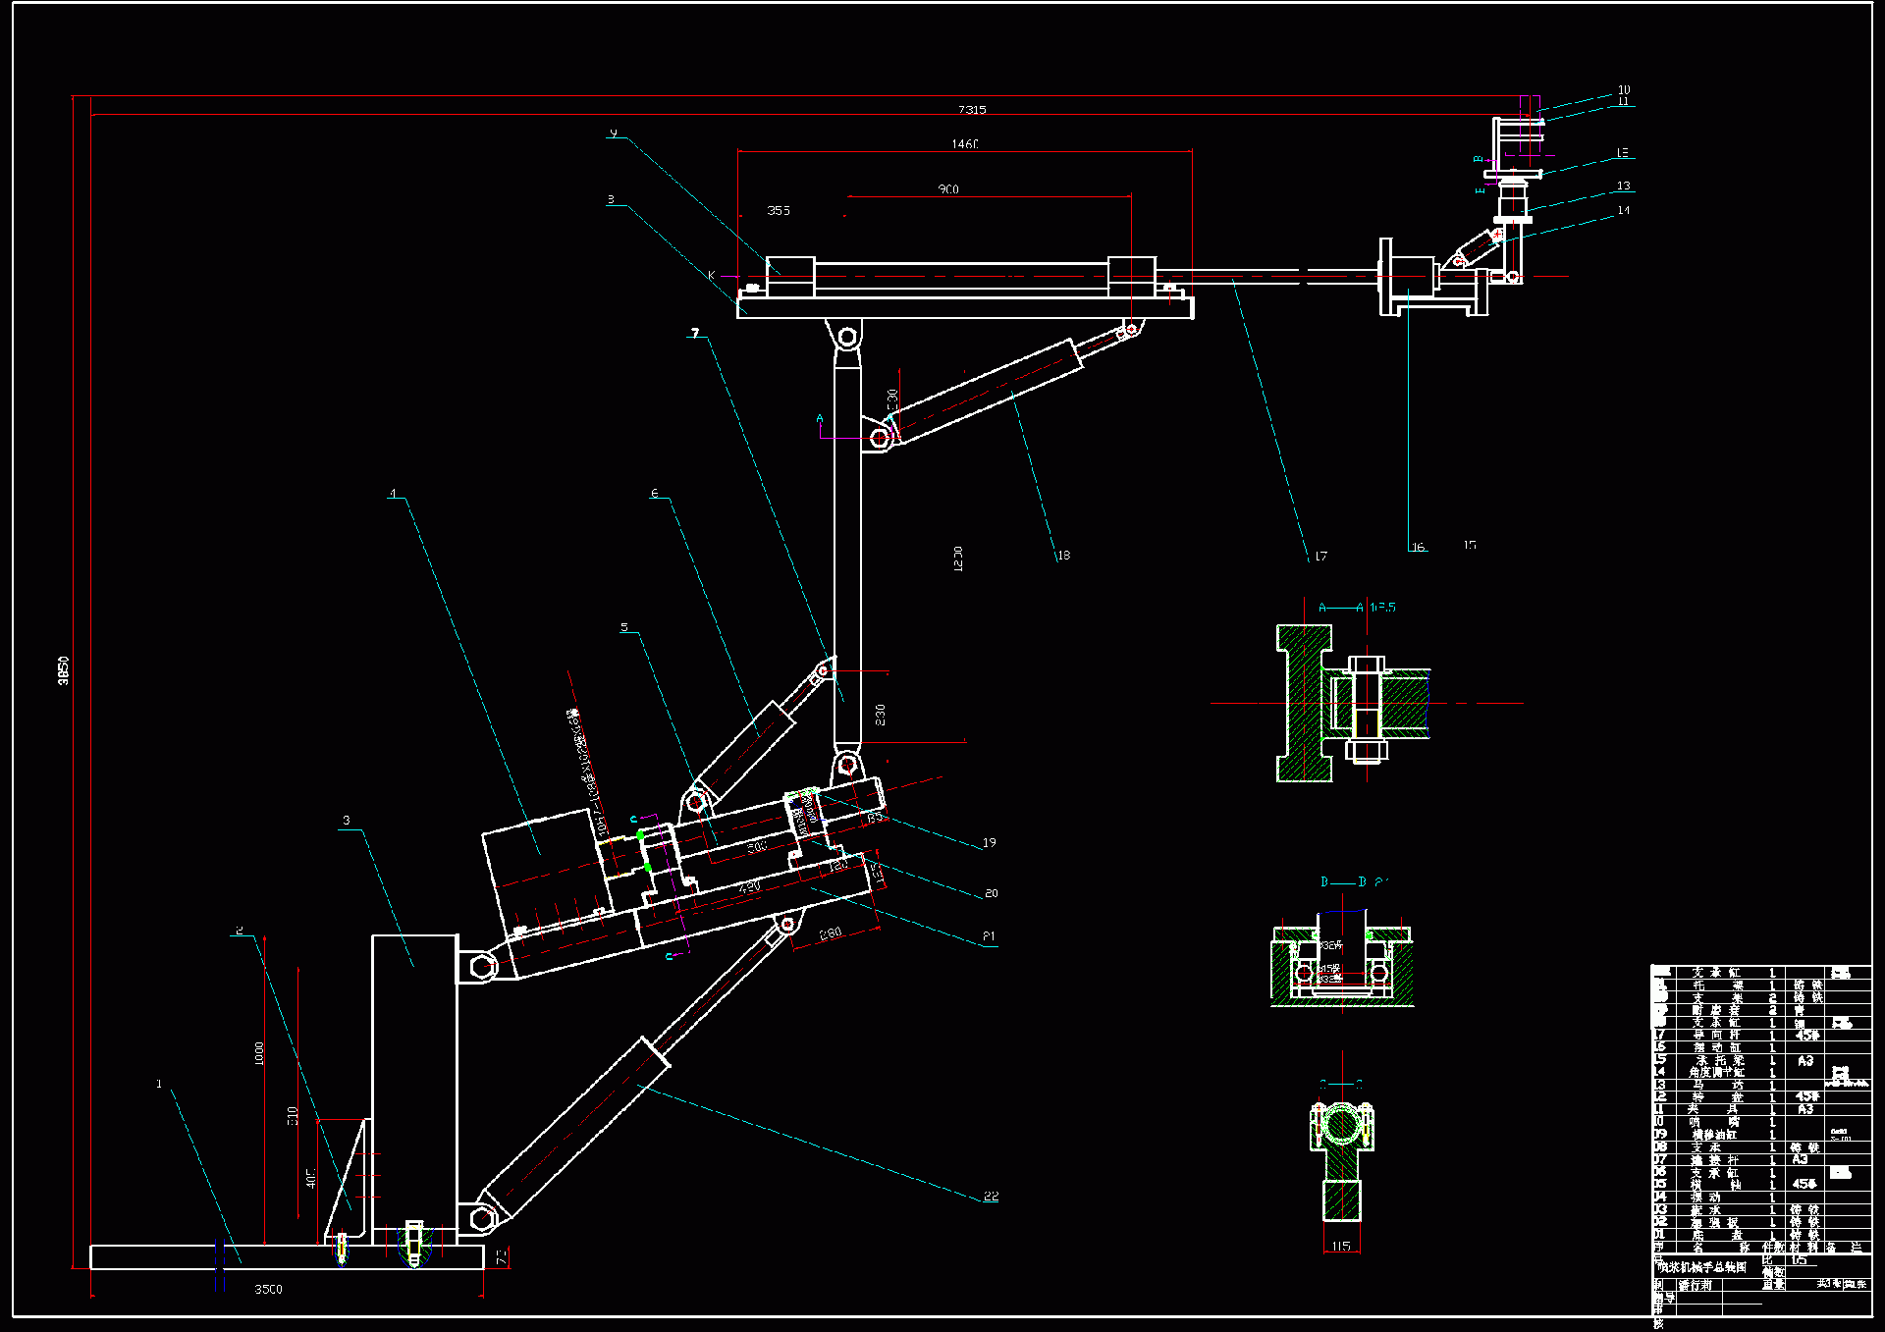Select part balloon number 17

tap(1320, 556)
